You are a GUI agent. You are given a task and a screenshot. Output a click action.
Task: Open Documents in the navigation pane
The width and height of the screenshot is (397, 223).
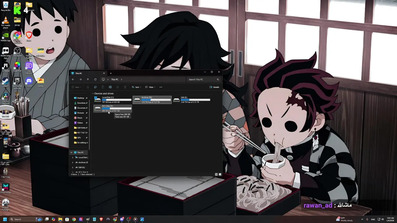point(80,108)
